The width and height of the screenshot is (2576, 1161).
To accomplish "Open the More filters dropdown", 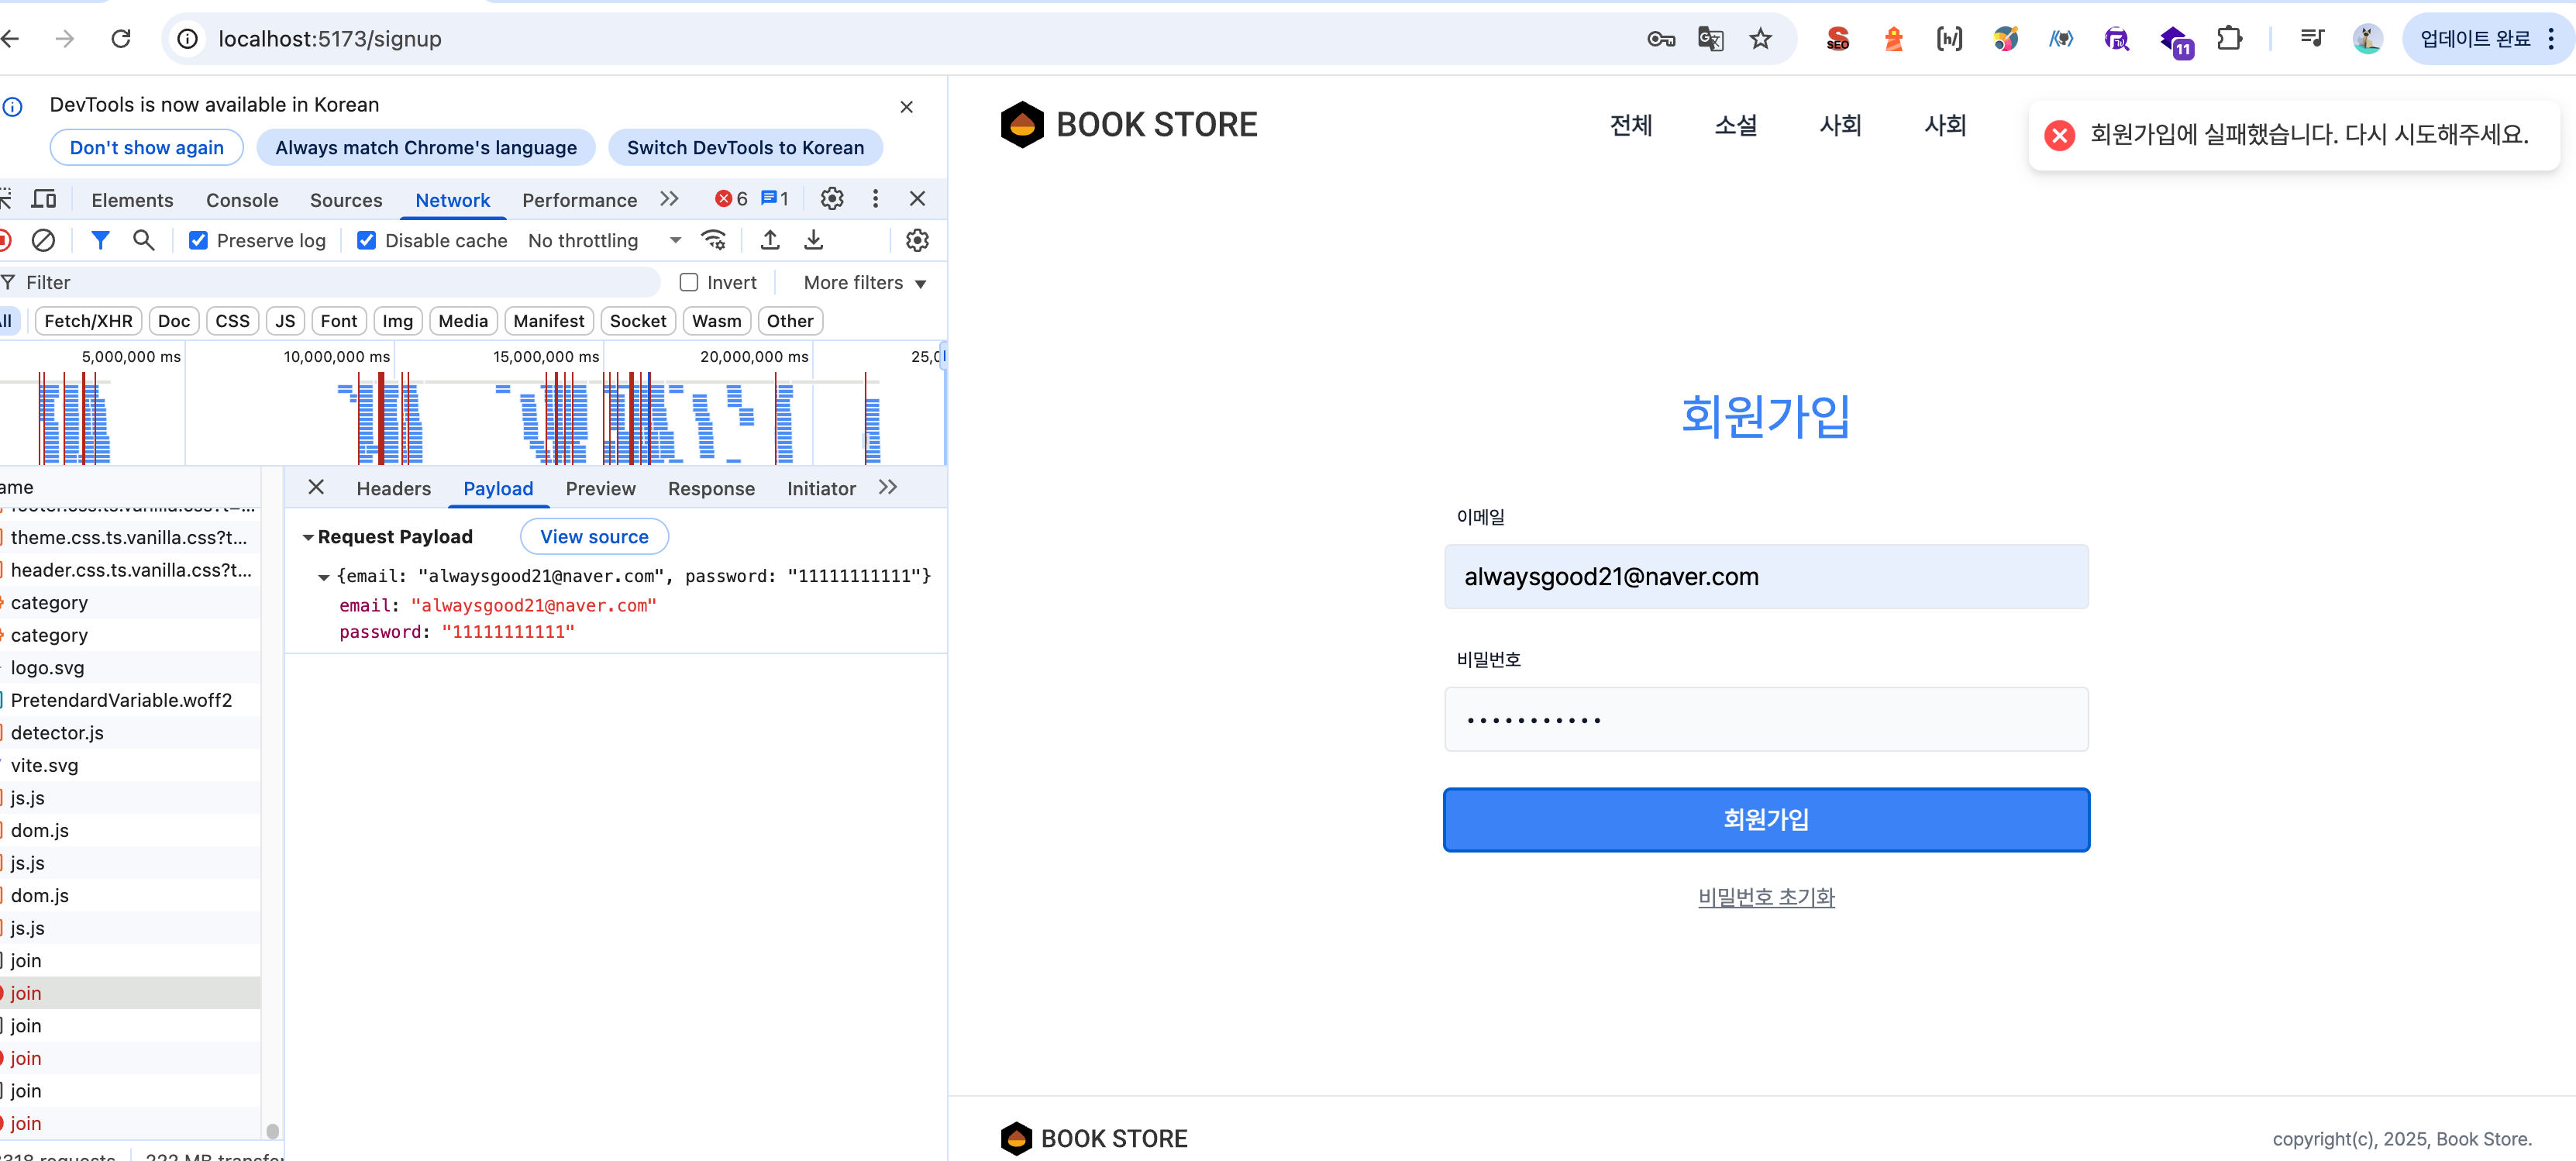I will click(865, 283).
